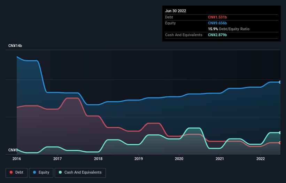Click the 2020 x-axis label
286x183 pixels.
pyautogui.click(x=179, y=159)
